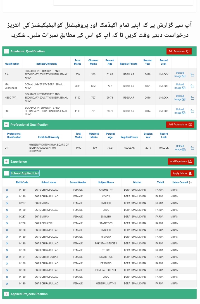Upload image for DIT professional qualification

(180, 148)
